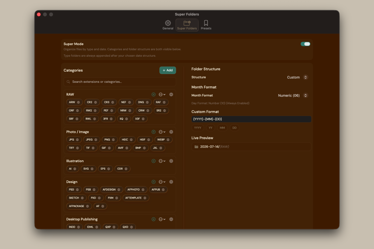Add an extension to Design category
Viewport: 374px width, 249px height.
click(x=153, y=182)
